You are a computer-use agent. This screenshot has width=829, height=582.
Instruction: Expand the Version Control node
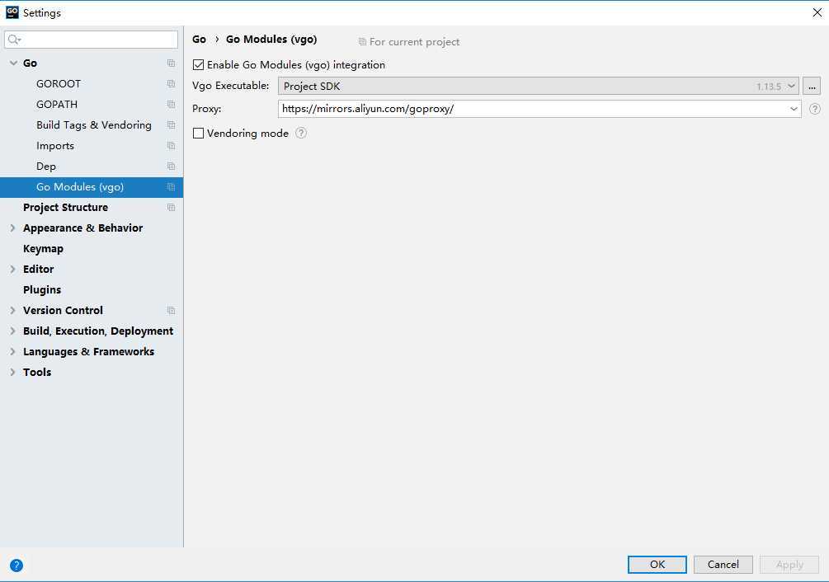coord(12,310)
